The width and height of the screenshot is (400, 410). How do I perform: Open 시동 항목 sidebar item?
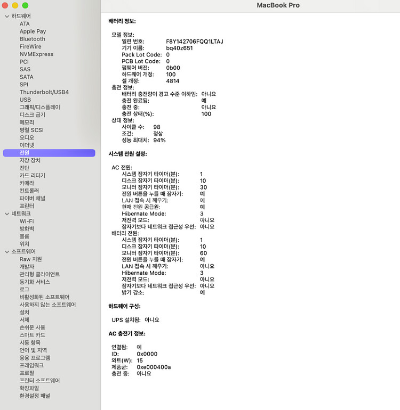(30, 342)
